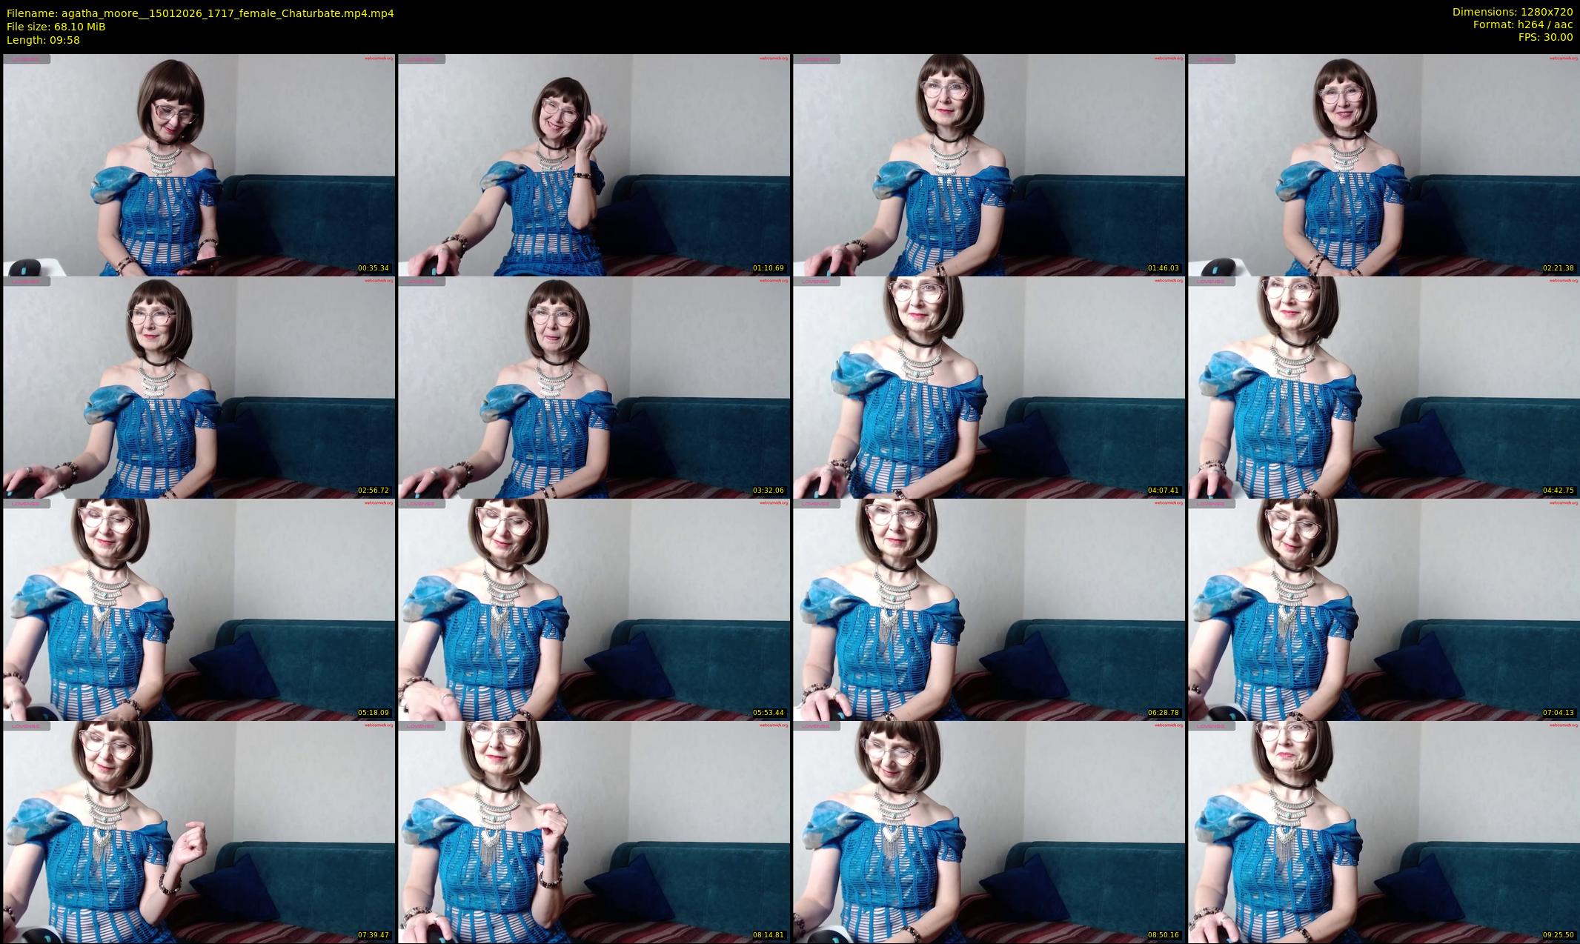Select the "FPS: 30.00" text

[1545, 37]
